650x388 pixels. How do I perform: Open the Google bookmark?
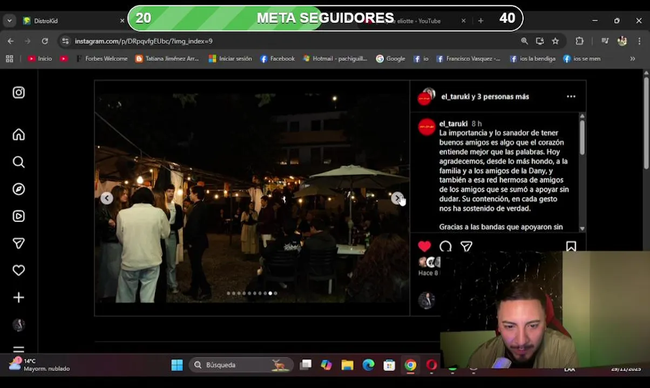[x=390, y=59]
